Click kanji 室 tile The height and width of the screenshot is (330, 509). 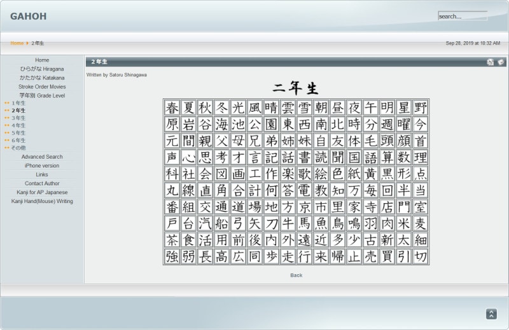(x=421, y=207)
